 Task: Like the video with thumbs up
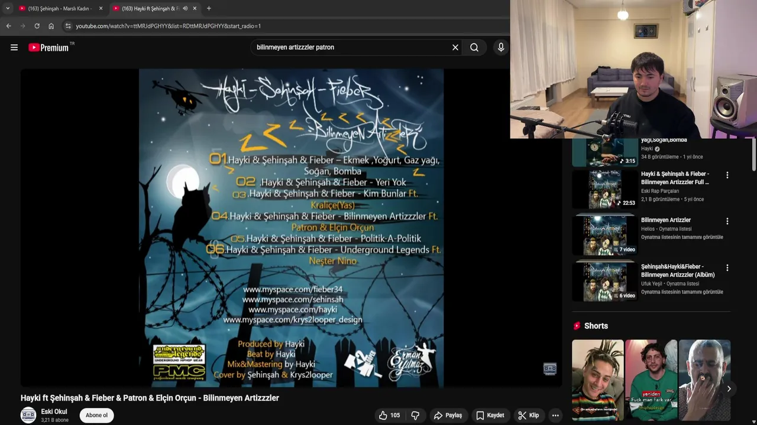tap(390, 416)
